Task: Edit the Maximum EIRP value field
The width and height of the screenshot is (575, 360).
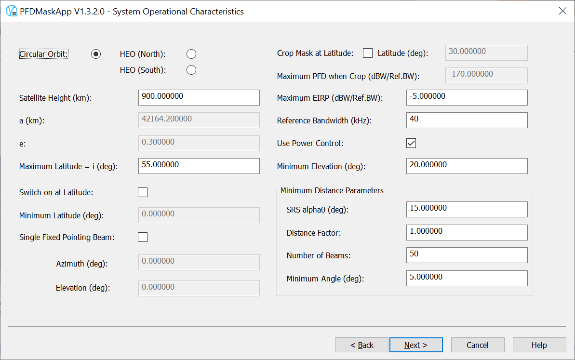Action: (467, 97)
